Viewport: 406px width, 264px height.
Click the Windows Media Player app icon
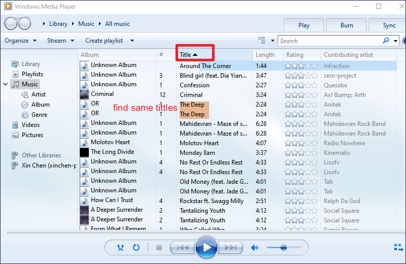8,6
